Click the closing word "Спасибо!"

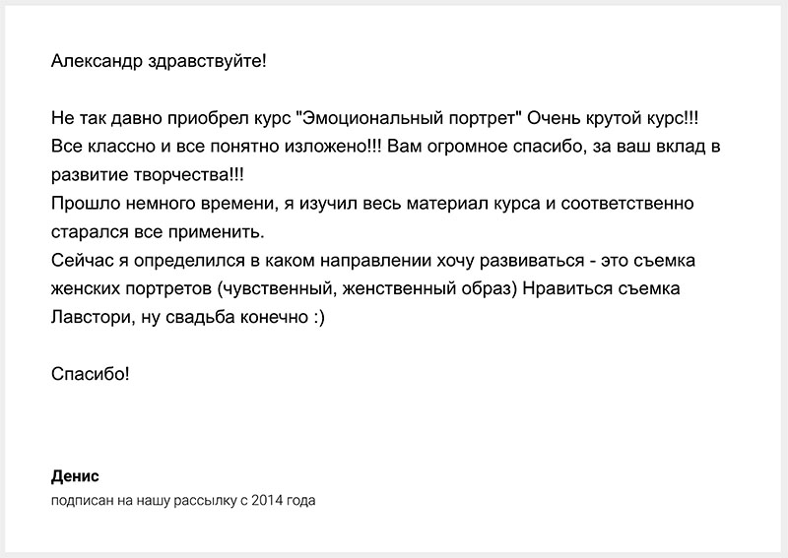pos(91,374)
